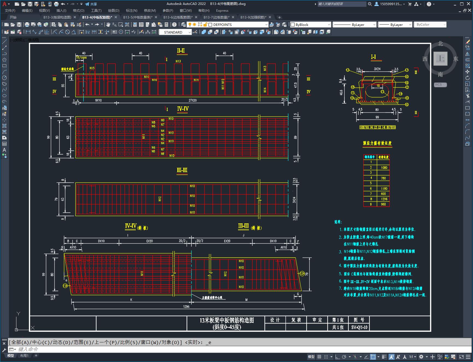
Task: Expand the linetype ByLayer dropdown
Action: click(355, 25)
